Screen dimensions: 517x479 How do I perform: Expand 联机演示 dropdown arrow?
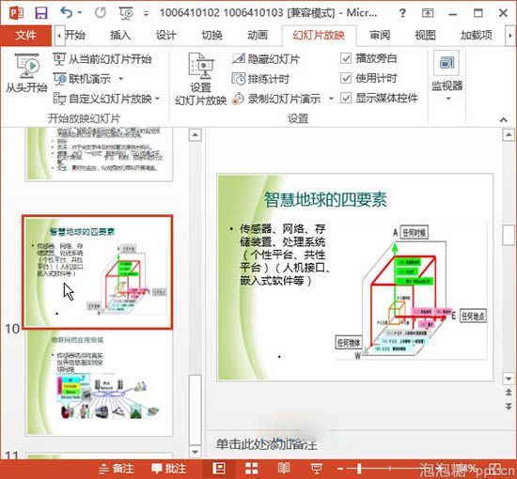121,79
